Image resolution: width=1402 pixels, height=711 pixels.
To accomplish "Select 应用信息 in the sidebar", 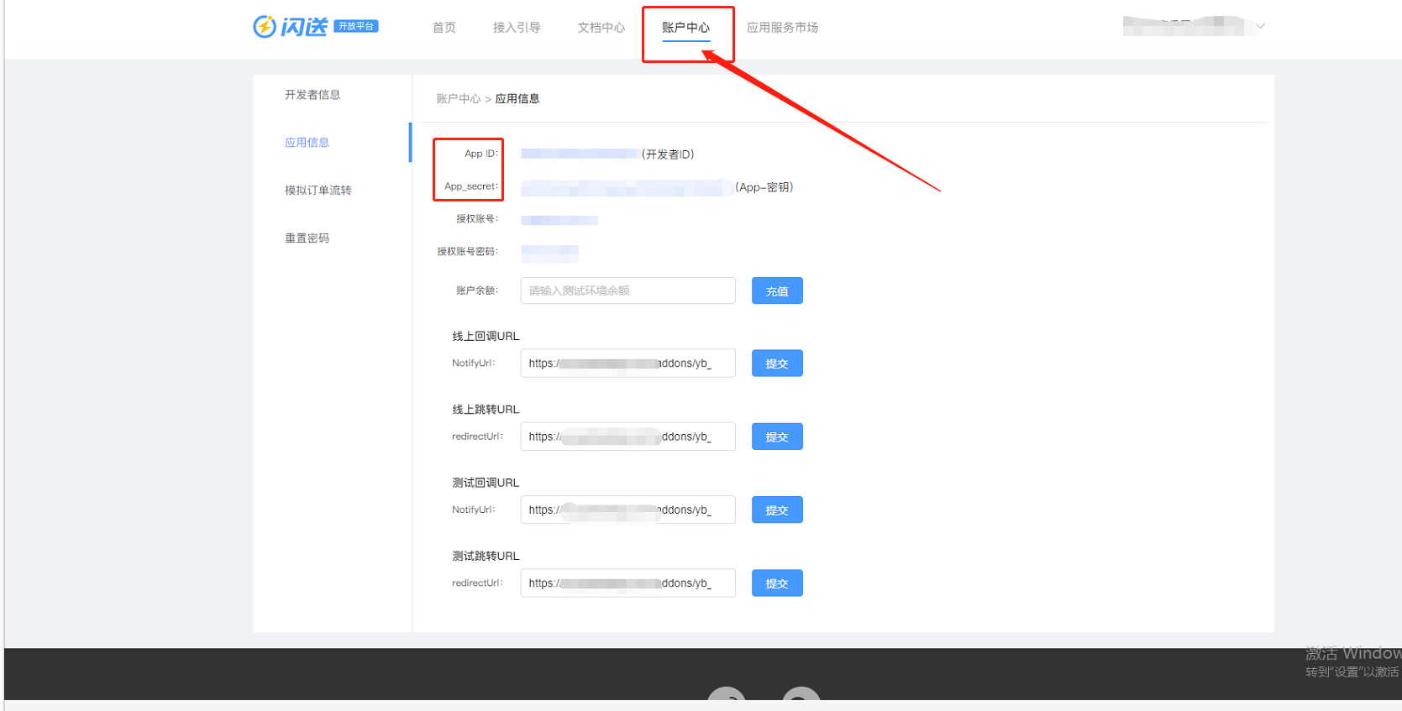I will click(x=307, y=143).
